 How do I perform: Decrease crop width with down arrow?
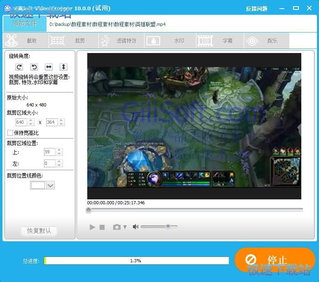point(31,124)
